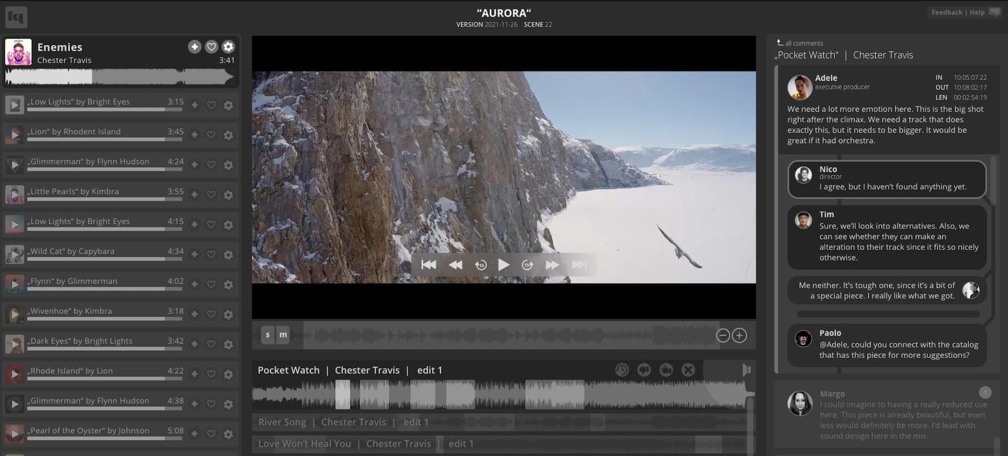Open version history for Pocket Watch
Viewport: 1008px width, 456px height.
[x=622, y=370]
